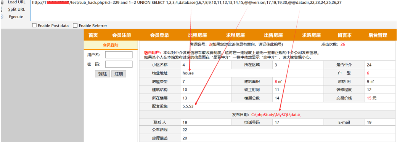
Task: Click the 密码 input field
Action: (x=119, y=64)
